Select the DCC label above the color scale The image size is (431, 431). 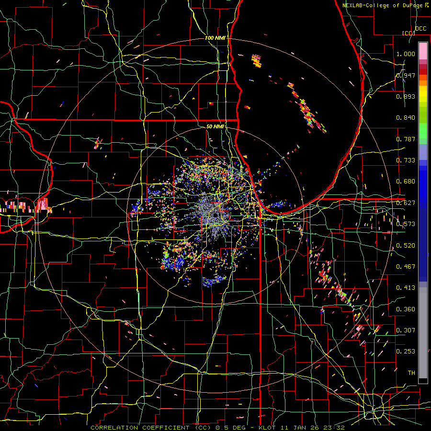[420, 29]
